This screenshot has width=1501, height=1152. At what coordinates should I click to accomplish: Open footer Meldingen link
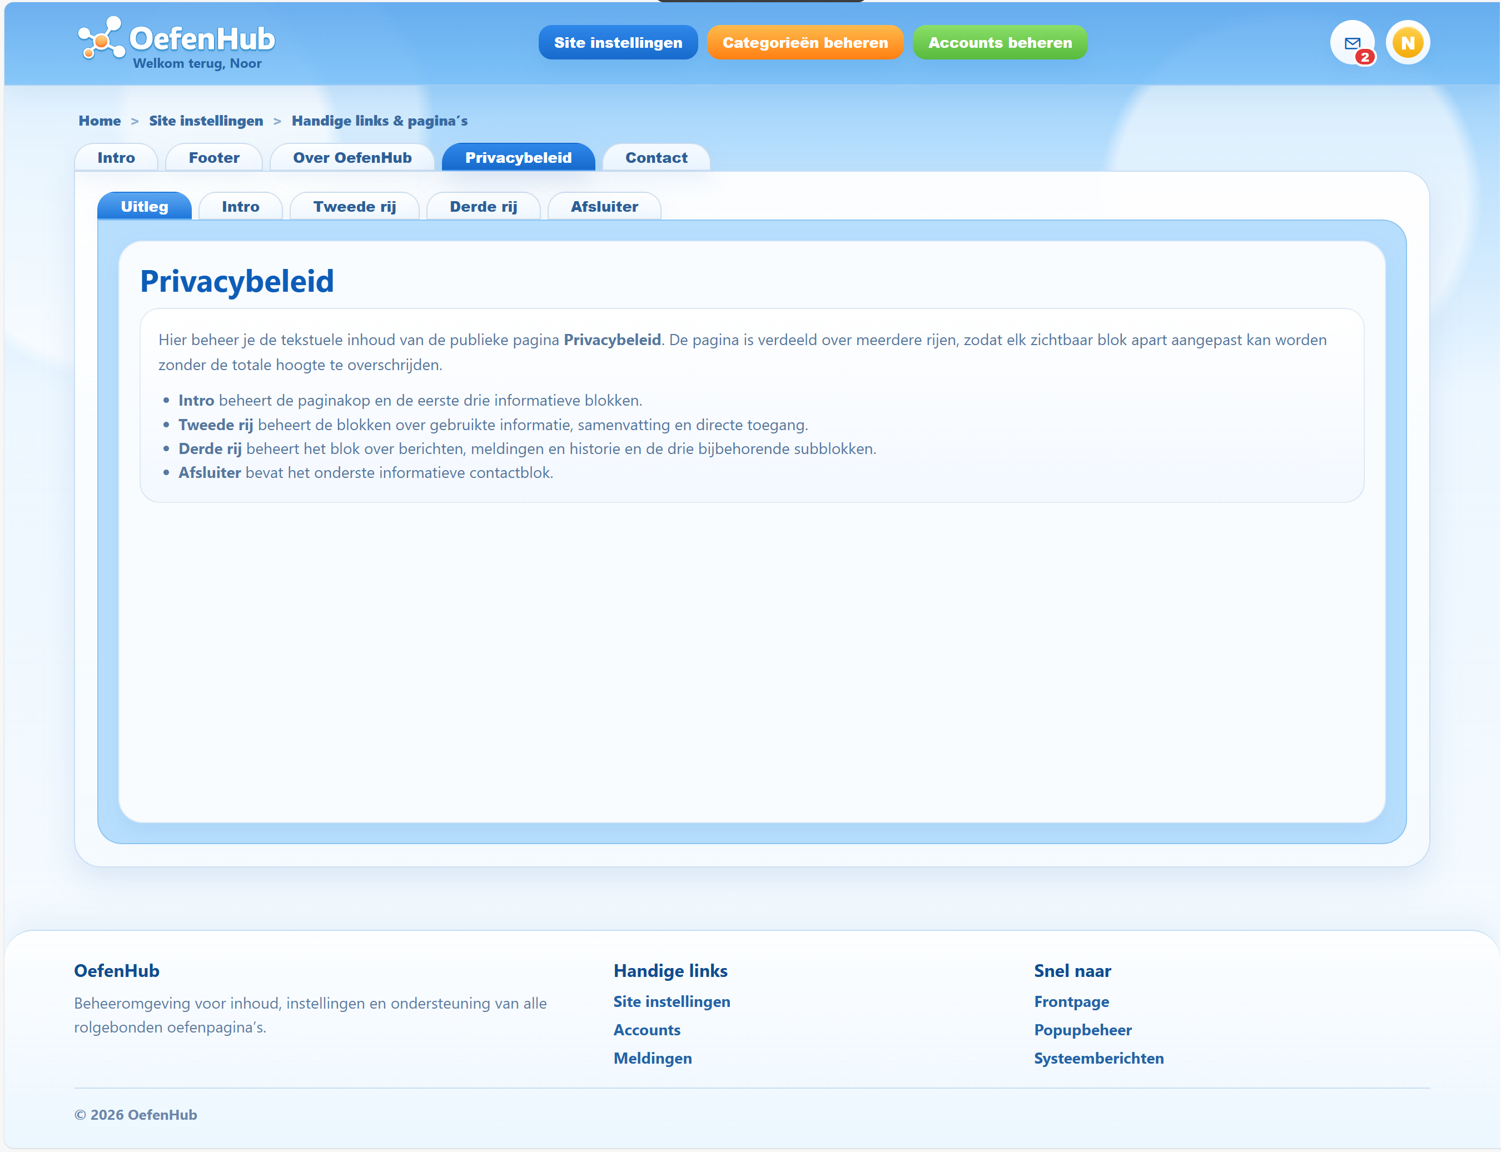(653, 1058)
